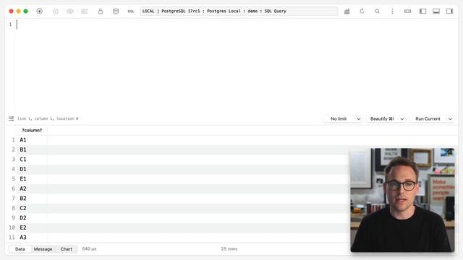Select the cell containing D2

pyautogui.click(x=32, y=218)
